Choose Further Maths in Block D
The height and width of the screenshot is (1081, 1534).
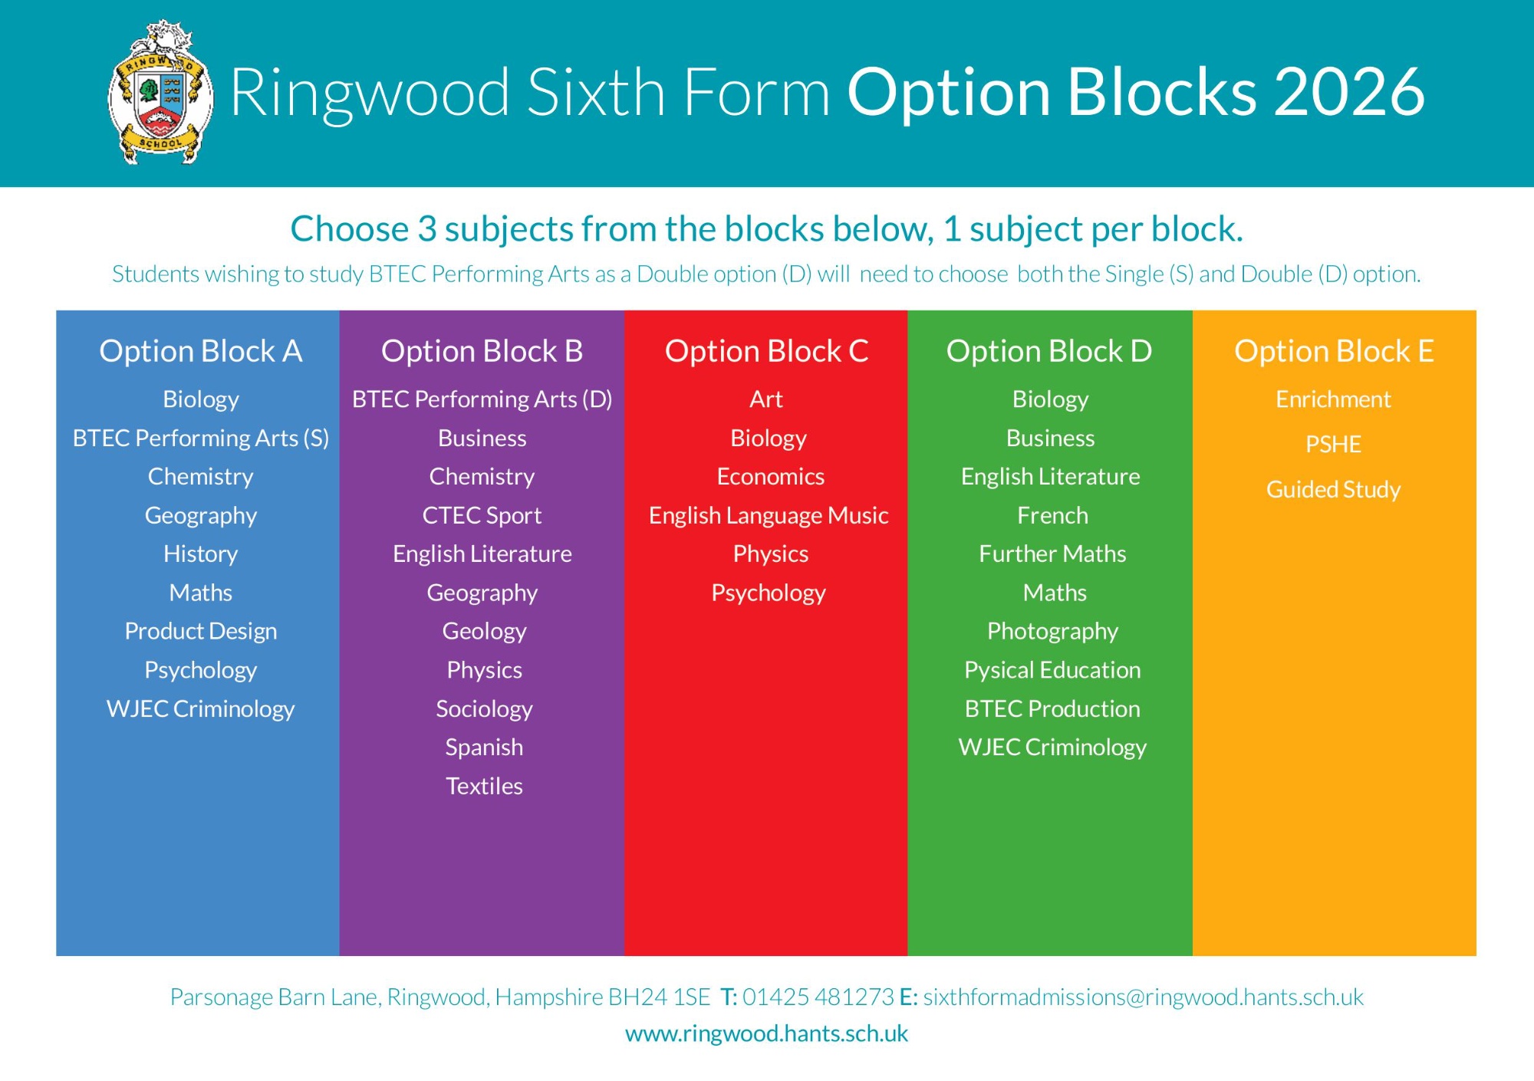click(x=1052, y=554)
